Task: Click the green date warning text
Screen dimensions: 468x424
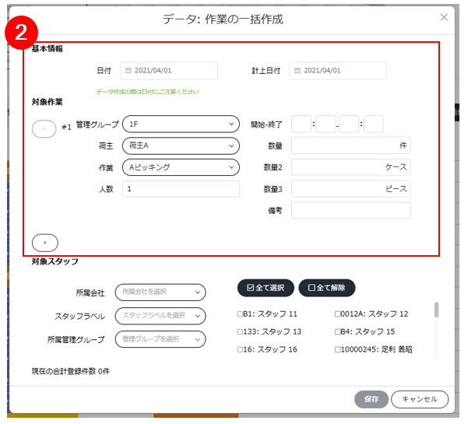Action: click(x=147, y=92)
